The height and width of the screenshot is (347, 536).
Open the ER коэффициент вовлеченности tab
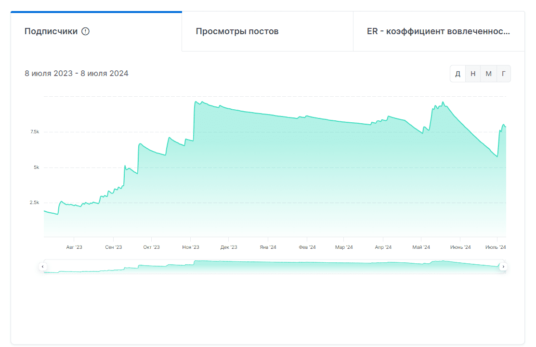tap(438, 31)
